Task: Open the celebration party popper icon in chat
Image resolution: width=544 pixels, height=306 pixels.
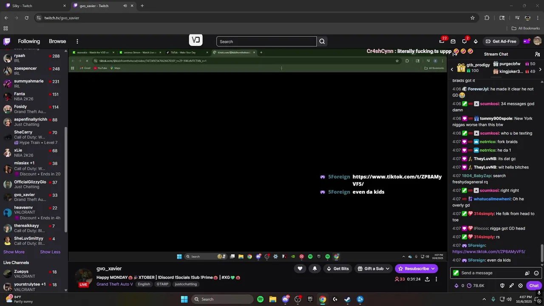Action: (x=527, y=273)
